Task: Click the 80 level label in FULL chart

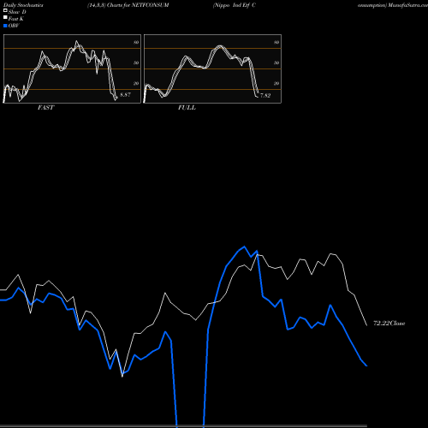Action: coord(276,42)
